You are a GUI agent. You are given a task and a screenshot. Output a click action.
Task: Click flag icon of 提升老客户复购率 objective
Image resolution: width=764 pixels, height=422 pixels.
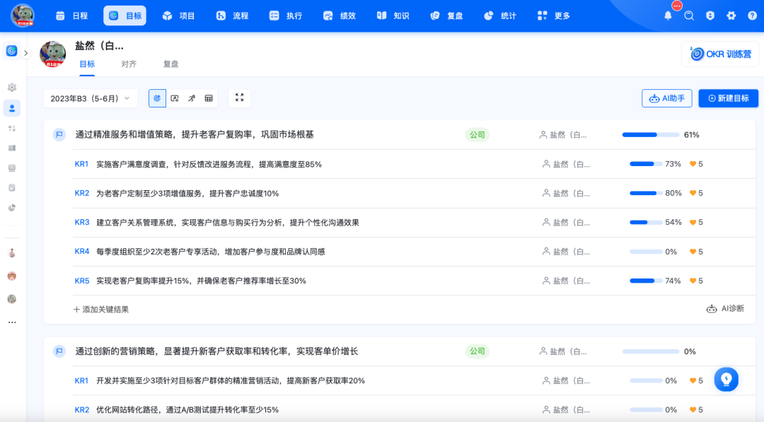(x=59, y=135)
